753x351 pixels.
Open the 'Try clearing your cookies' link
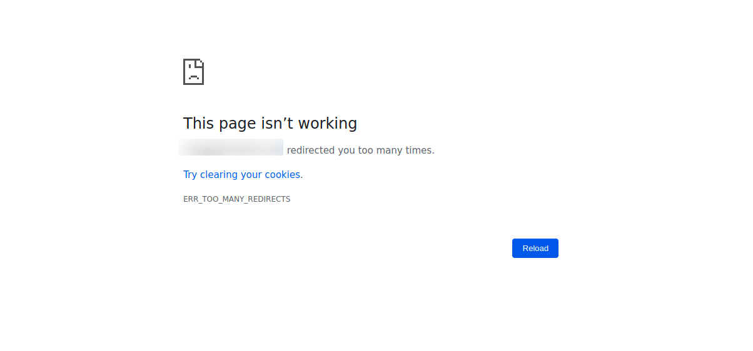241,175
